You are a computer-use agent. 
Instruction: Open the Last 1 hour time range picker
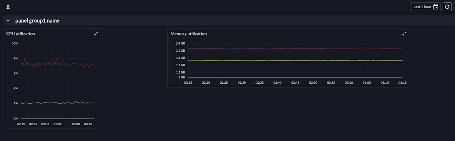point(425,7)
